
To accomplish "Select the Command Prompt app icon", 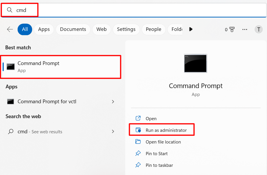I will 11,66.
